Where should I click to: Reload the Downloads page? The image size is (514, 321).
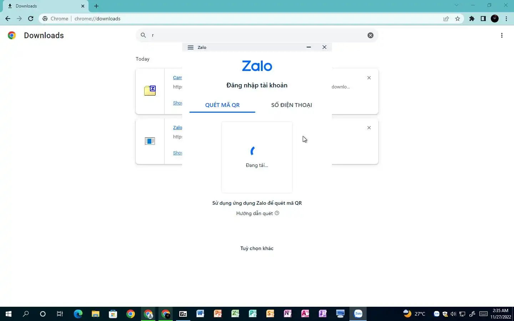coord(31,19)
